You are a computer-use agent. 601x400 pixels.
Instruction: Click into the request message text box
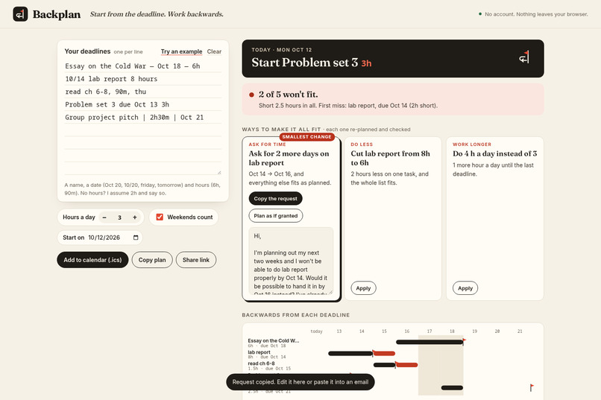(291, 261)
